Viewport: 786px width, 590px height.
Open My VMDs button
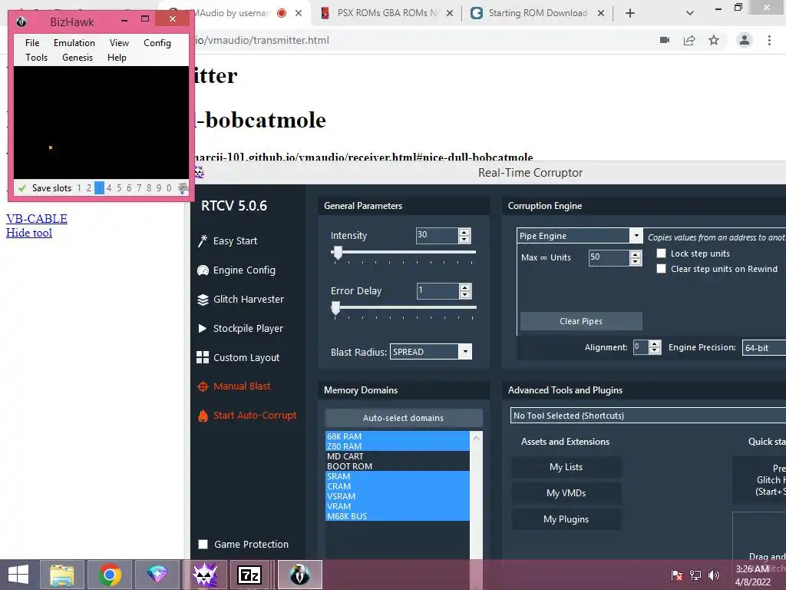pyautogui.click(x=566, y=492)
